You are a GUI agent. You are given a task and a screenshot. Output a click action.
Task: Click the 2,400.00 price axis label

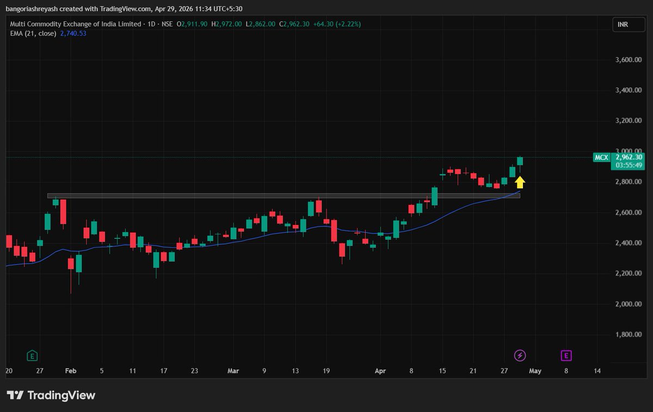click(x=629, y=243)
